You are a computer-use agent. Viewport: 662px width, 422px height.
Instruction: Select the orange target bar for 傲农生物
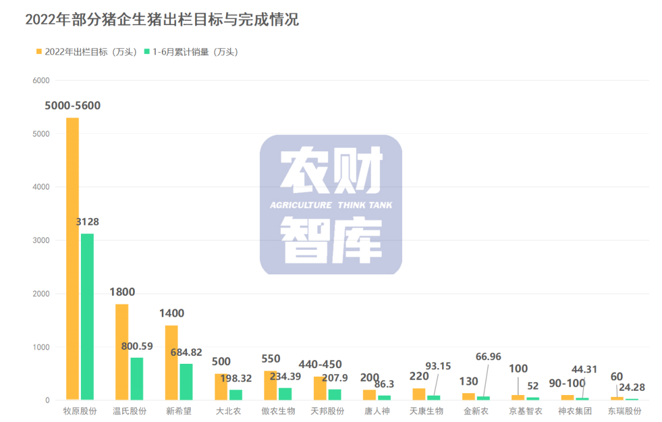coord(270,385)
